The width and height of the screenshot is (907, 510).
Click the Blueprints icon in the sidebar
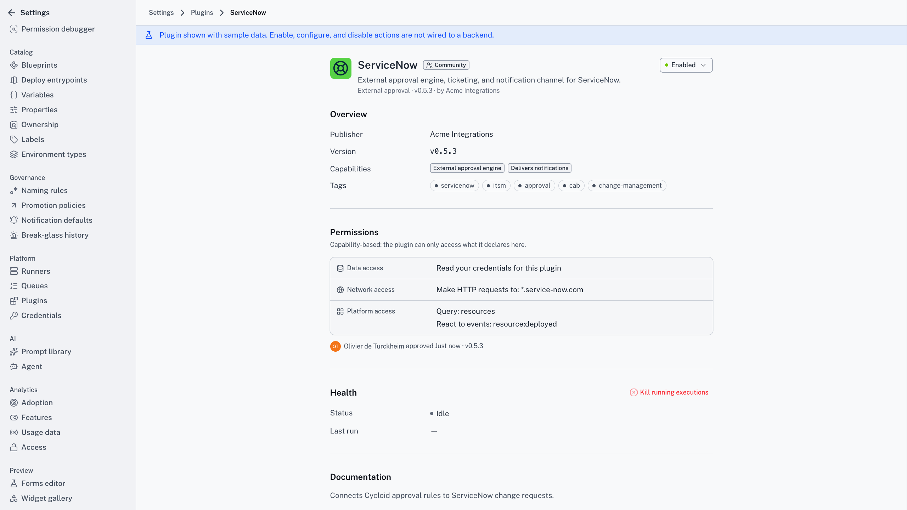(14, 65)
